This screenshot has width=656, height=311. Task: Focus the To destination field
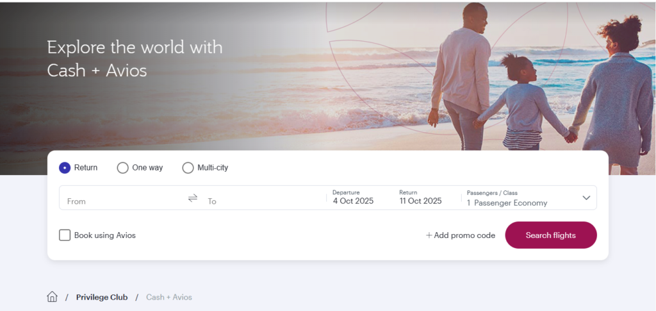point(263,201)
